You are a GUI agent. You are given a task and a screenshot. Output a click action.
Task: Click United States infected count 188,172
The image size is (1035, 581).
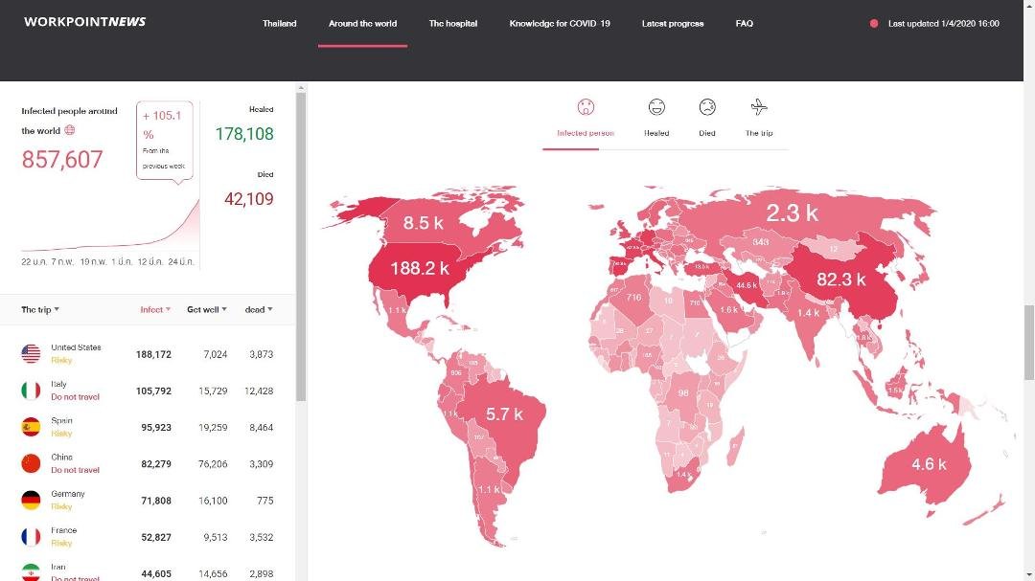coord(153,354)
